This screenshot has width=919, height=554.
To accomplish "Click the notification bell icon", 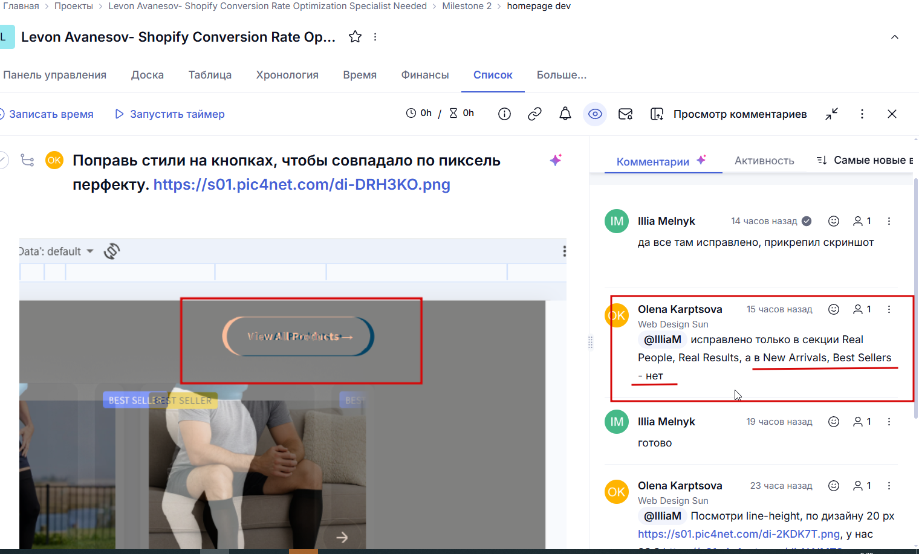I will tap(565, 114).
